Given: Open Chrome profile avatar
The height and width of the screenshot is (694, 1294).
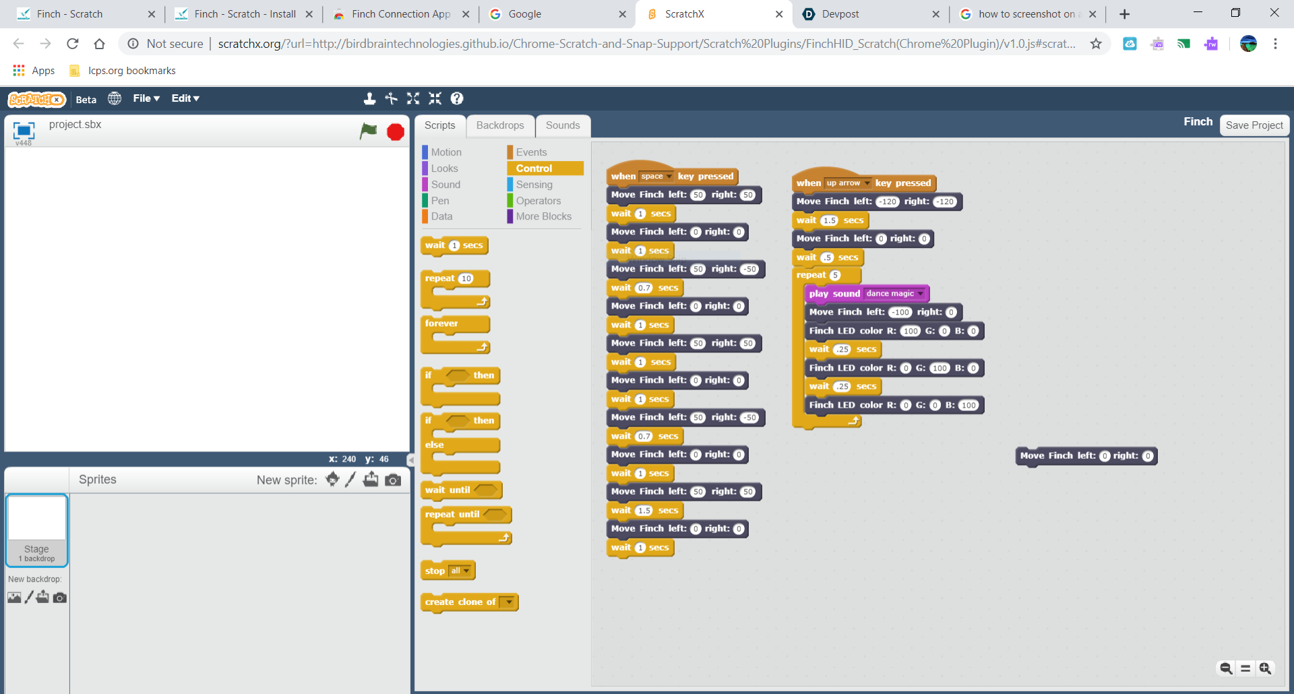Looking at the screenshot, I should [x=1248, y=44].
